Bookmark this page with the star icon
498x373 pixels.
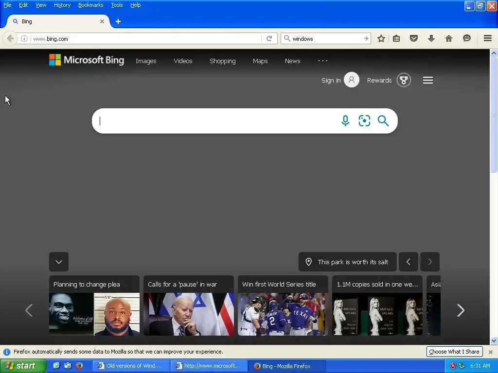(381, 39)
